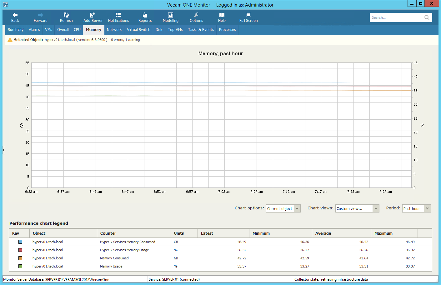Screen dimensions: 441x285
Task: Open the Help book icon
Action: coord(222,15)
